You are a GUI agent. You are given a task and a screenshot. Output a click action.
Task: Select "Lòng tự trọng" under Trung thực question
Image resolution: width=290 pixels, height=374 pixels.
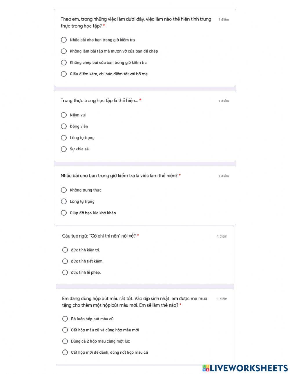(x=64, y=138)
